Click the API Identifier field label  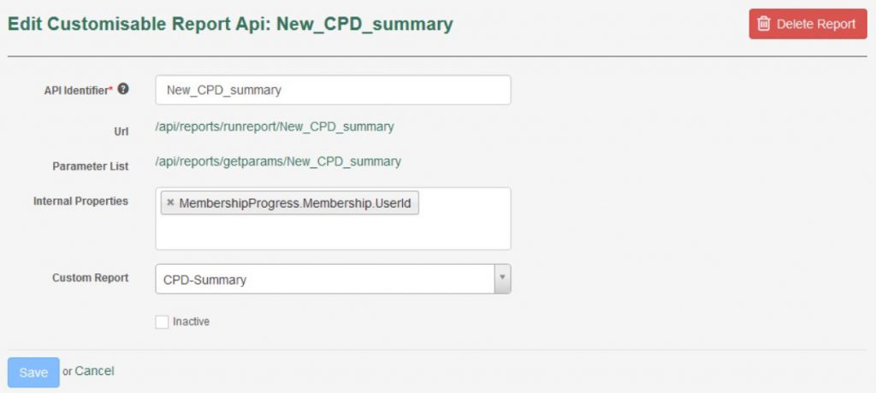78,90
